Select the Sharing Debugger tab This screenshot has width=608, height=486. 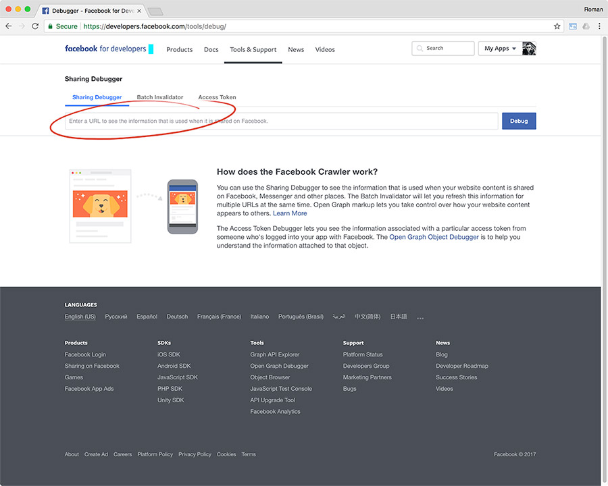point(97,97)
